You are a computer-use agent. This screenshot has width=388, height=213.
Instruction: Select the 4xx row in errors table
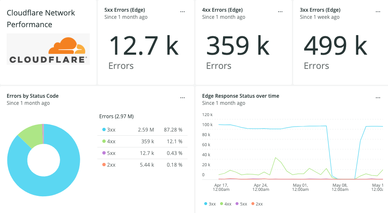click(x=142, y=142)
